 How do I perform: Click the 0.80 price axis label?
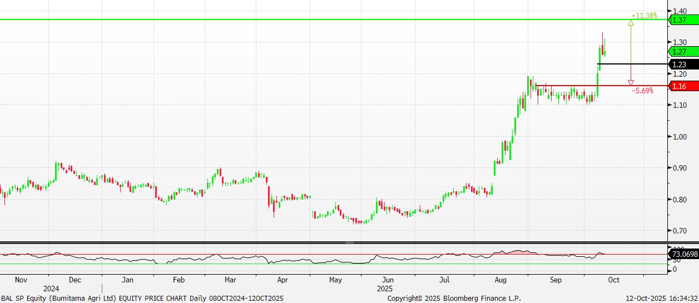coord(680,200)
